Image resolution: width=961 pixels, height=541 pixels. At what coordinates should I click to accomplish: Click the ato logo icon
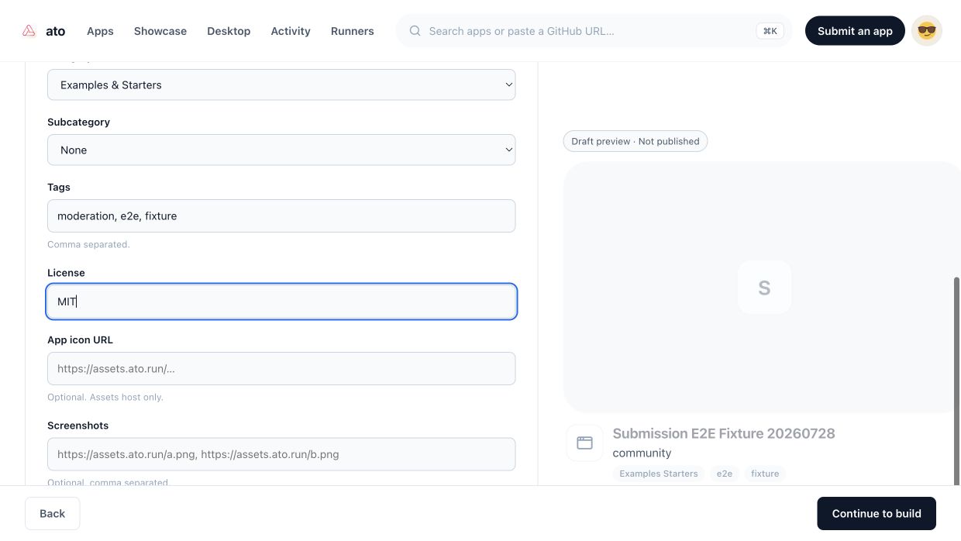[29, 31]
